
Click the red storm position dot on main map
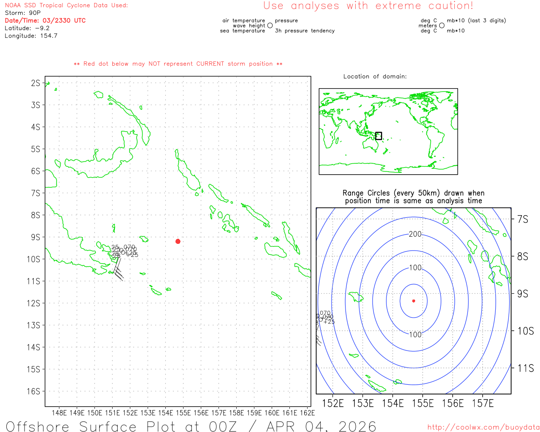pyautogui.click(x=178, y=241)
